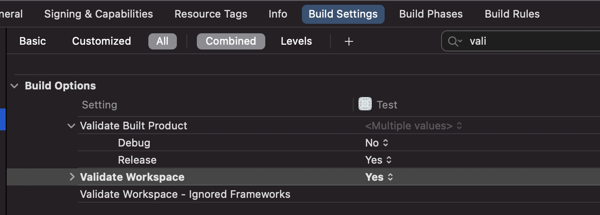The image size is (600, 215).
Task: Switch to the Resource Tags tab
Action: coord(211,14)
